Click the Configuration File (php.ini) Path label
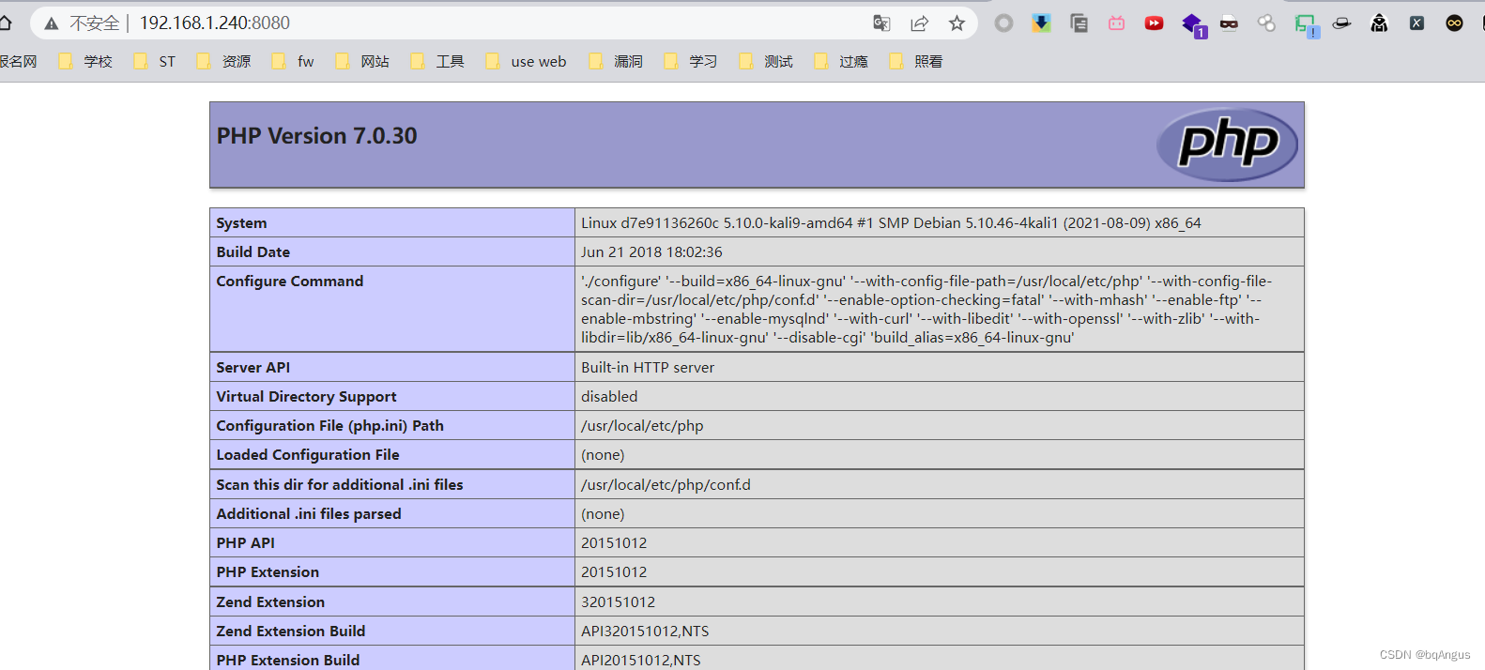1485x670 pixels. (330, 426)
